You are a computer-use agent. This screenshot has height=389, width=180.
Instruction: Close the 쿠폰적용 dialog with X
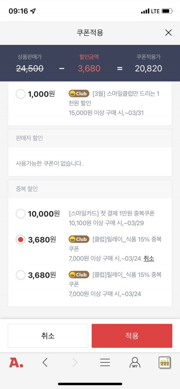point(168,33)
